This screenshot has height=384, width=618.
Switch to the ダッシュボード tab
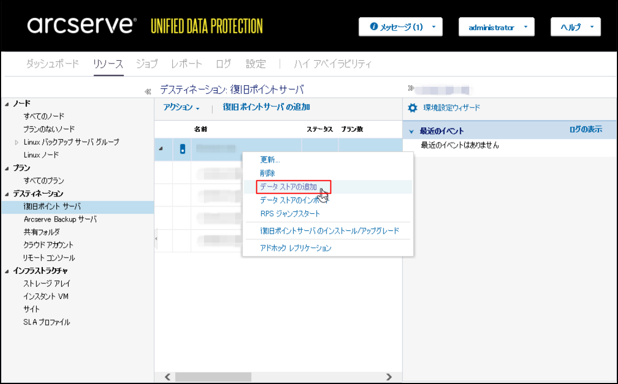pos(52,63)
